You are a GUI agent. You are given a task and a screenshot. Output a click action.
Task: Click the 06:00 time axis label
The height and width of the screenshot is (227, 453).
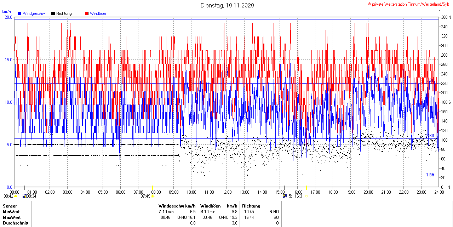(121, 192)
